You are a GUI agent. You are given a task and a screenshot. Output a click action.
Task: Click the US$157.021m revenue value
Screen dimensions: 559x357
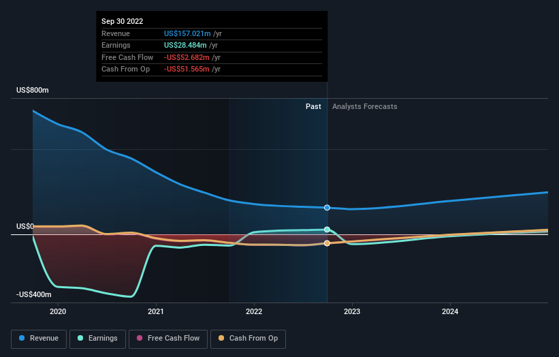coord(187,33)
